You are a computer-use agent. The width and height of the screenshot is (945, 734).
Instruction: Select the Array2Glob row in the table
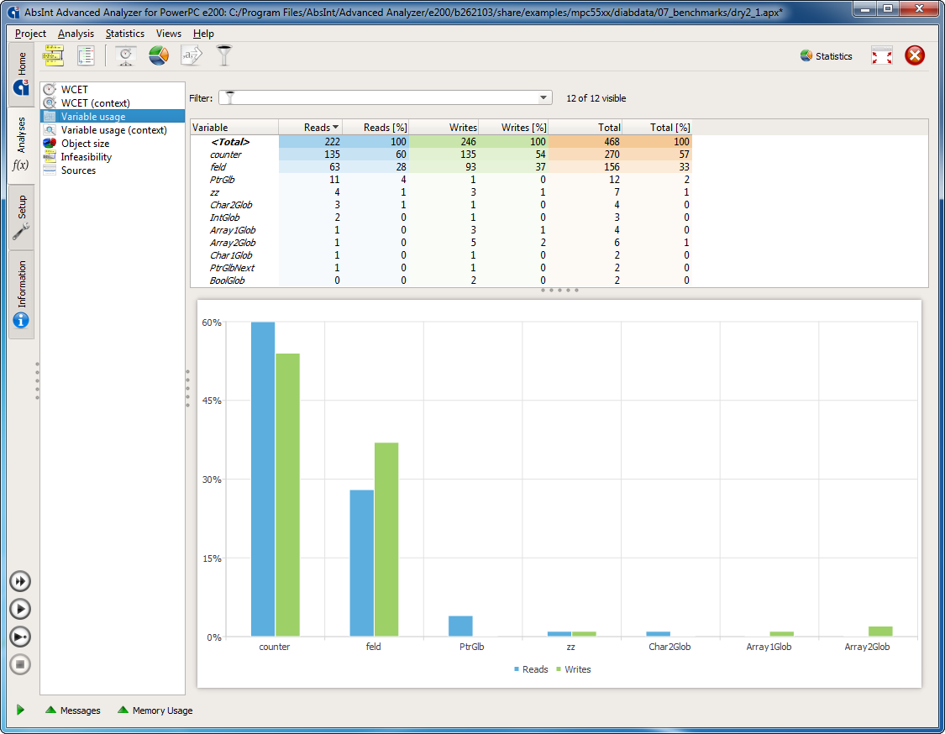[x=441, y=243]
